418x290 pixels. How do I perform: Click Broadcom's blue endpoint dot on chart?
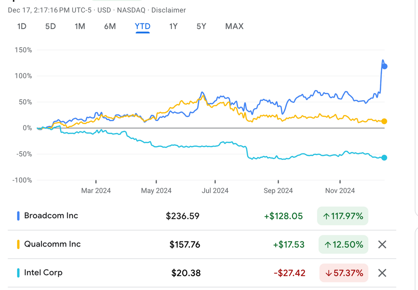(x=384, y=66)
